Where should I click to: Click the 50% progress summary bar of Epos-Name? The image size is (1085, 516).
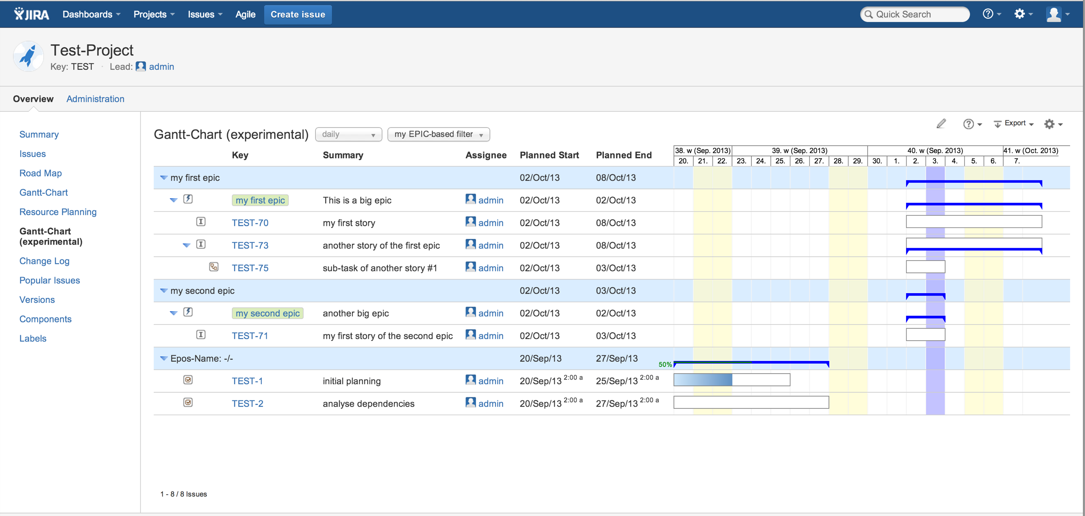pos(751,363)
